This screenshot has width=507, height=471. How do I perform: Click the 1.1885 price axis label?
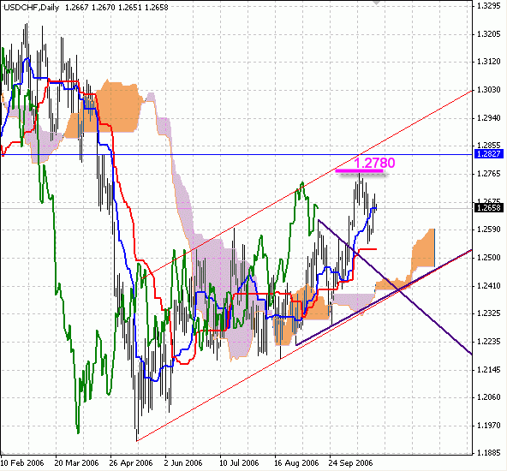488,453
